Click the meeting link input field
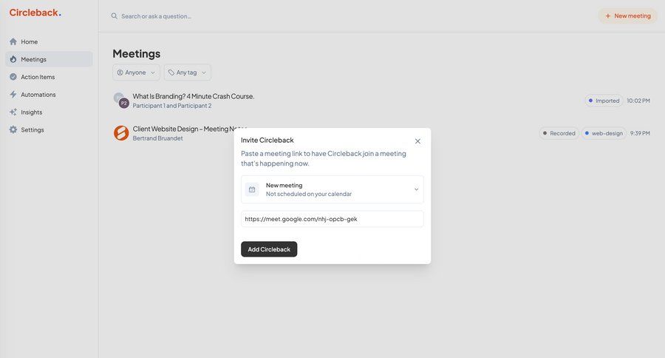Viewport: 665px width, 358px height. click(332, 219)
